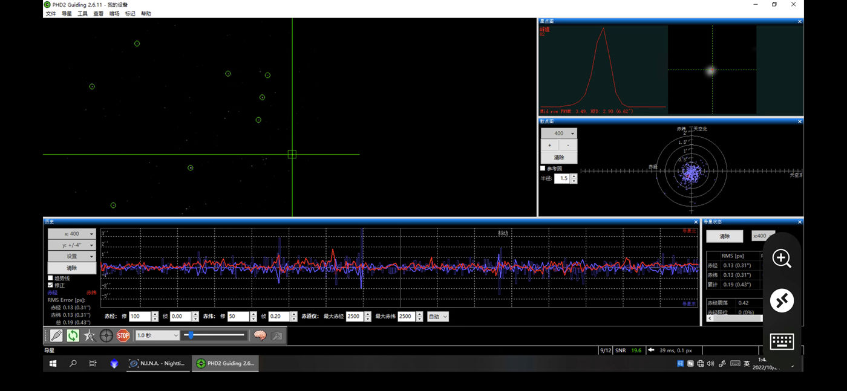Open the on-screen keyboard overlay icon

[782, 341]
